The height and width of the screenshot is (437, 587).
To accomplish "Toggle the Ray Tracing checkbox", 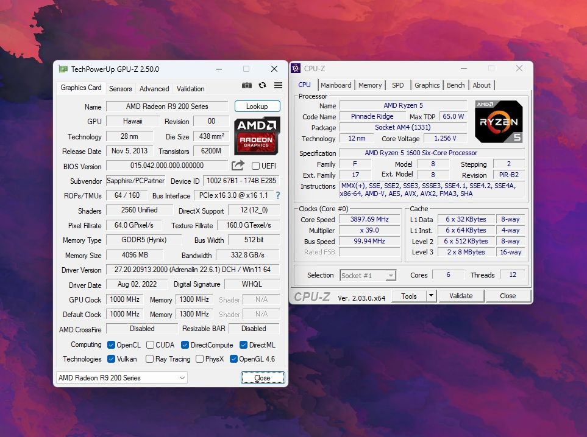I will tap(149, 359).
